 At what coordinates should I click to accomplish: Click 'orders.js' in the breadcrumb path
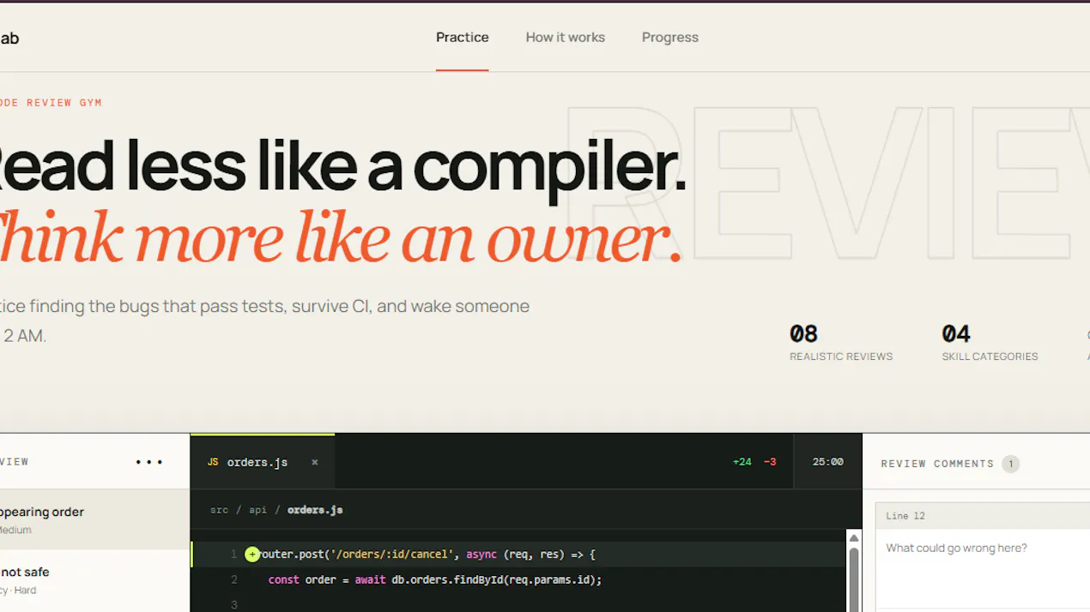(315, 510)
